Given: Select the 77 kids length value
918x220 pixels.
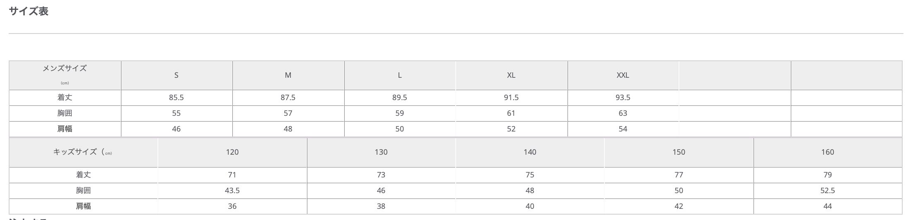Looking at the screenshot, I should coord(679,175).
